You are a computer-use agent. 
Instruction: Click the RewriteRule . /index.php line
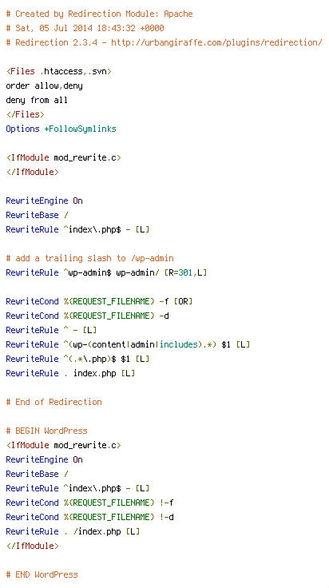coord(73,531)
